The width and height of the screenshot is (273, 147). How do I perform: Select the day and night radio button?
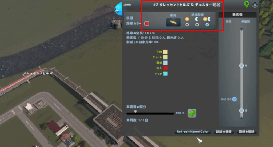click(x=207, y=25)
